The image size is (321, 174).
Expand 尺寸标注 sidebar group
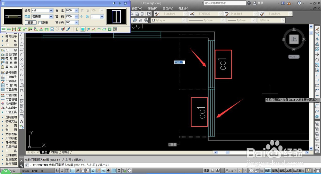(x=9, y=138)
